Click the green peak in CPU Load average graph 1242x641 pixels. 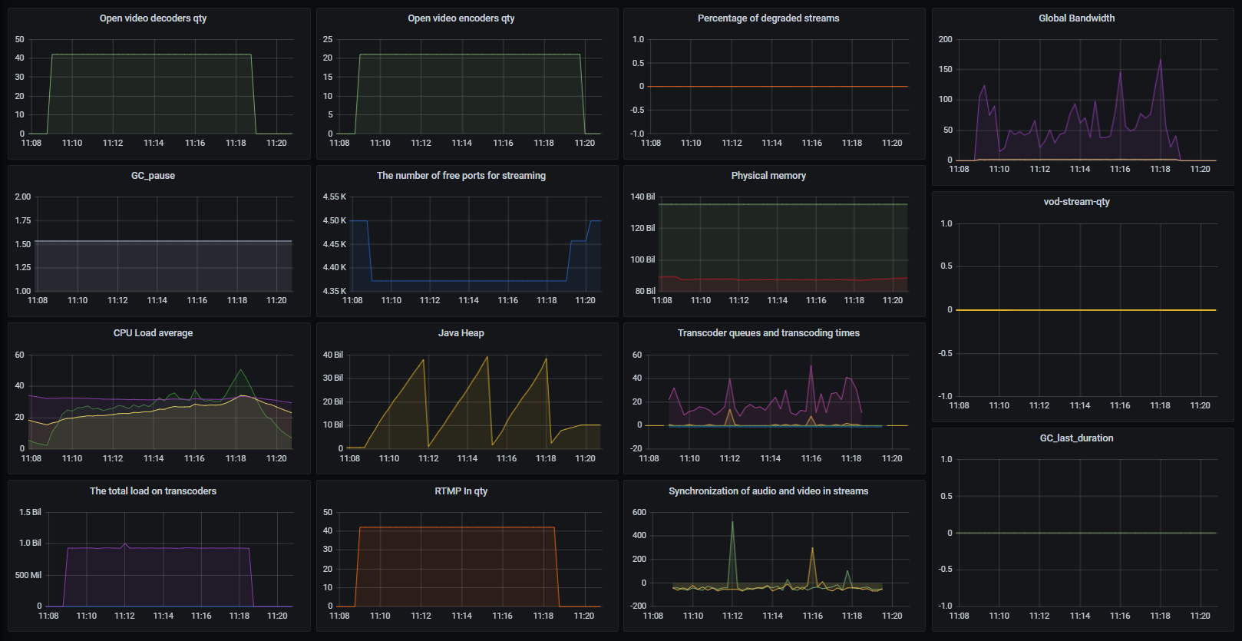[x=241, y=371]
